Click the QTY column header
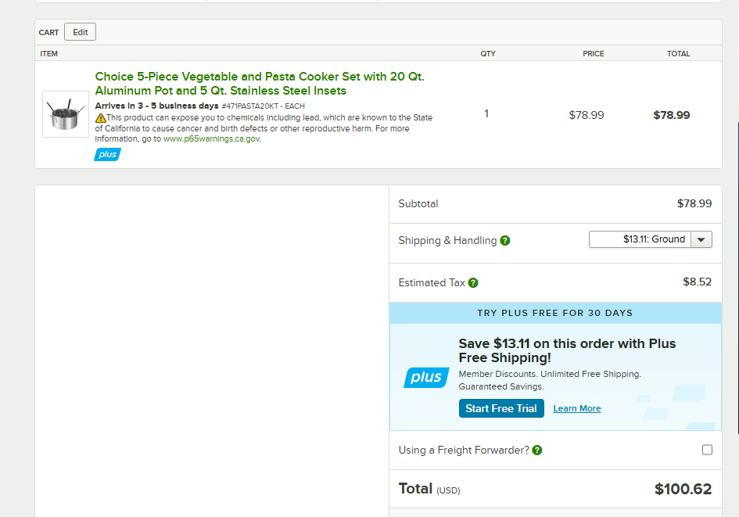This screenshot has width=739, height=517. point(488,54)
